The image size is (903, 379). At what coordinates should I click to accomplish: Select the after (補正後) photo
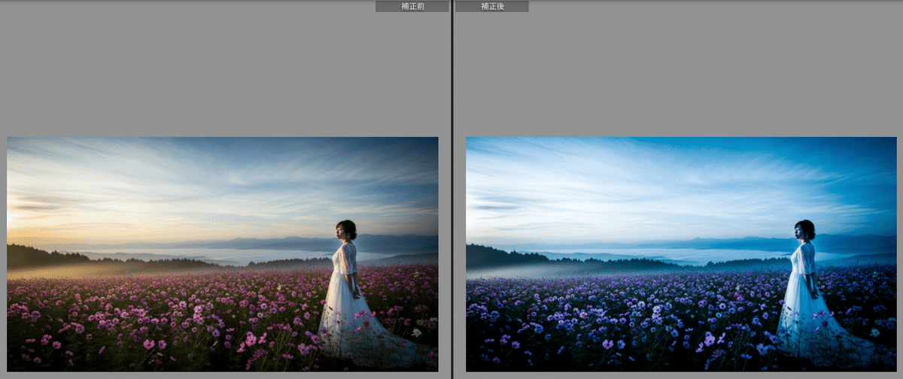coord(681,253)
